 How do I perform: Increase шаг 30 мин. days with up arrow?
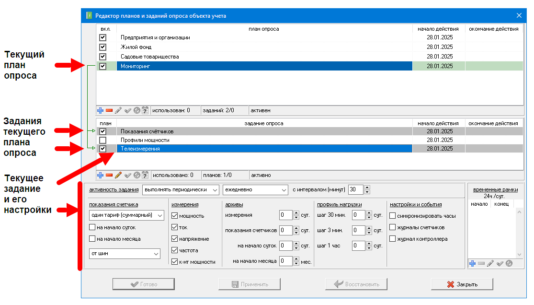click(369, 213)
